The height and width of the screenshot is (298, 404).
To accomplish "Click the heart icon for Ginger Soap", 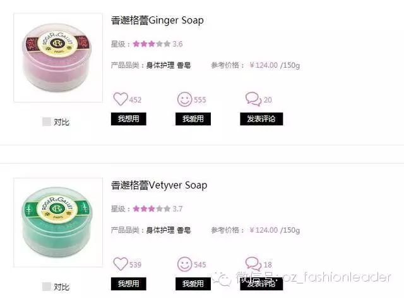I will pyautogui.click(x=121, y=99).
